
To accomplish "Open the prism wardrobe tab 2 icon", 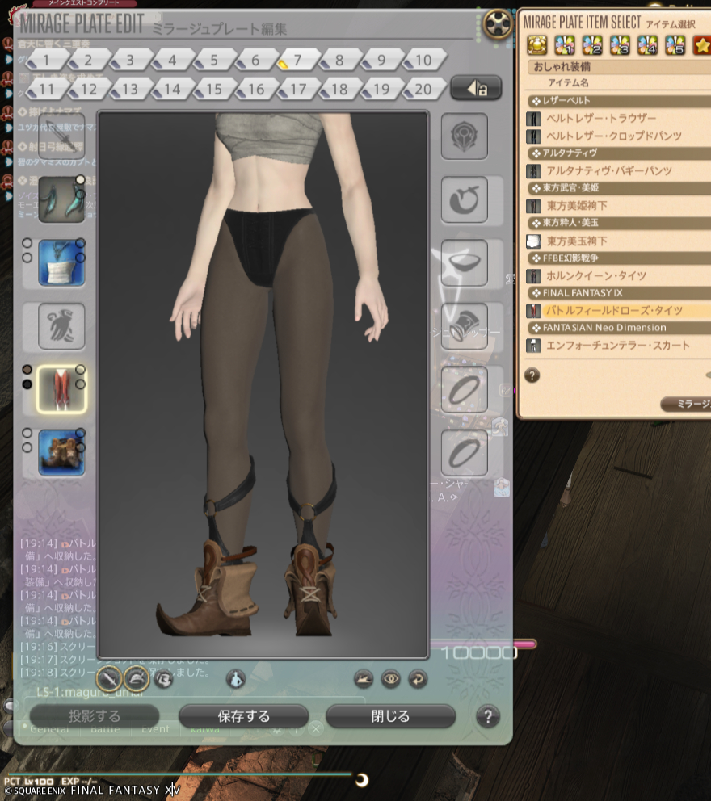I will click(591, 45).
